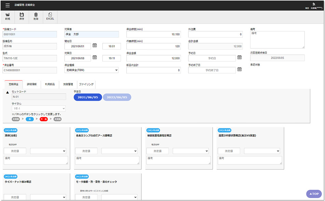Collapse the set panel with black triangle

pyautogui.click(x=8, y=92)
